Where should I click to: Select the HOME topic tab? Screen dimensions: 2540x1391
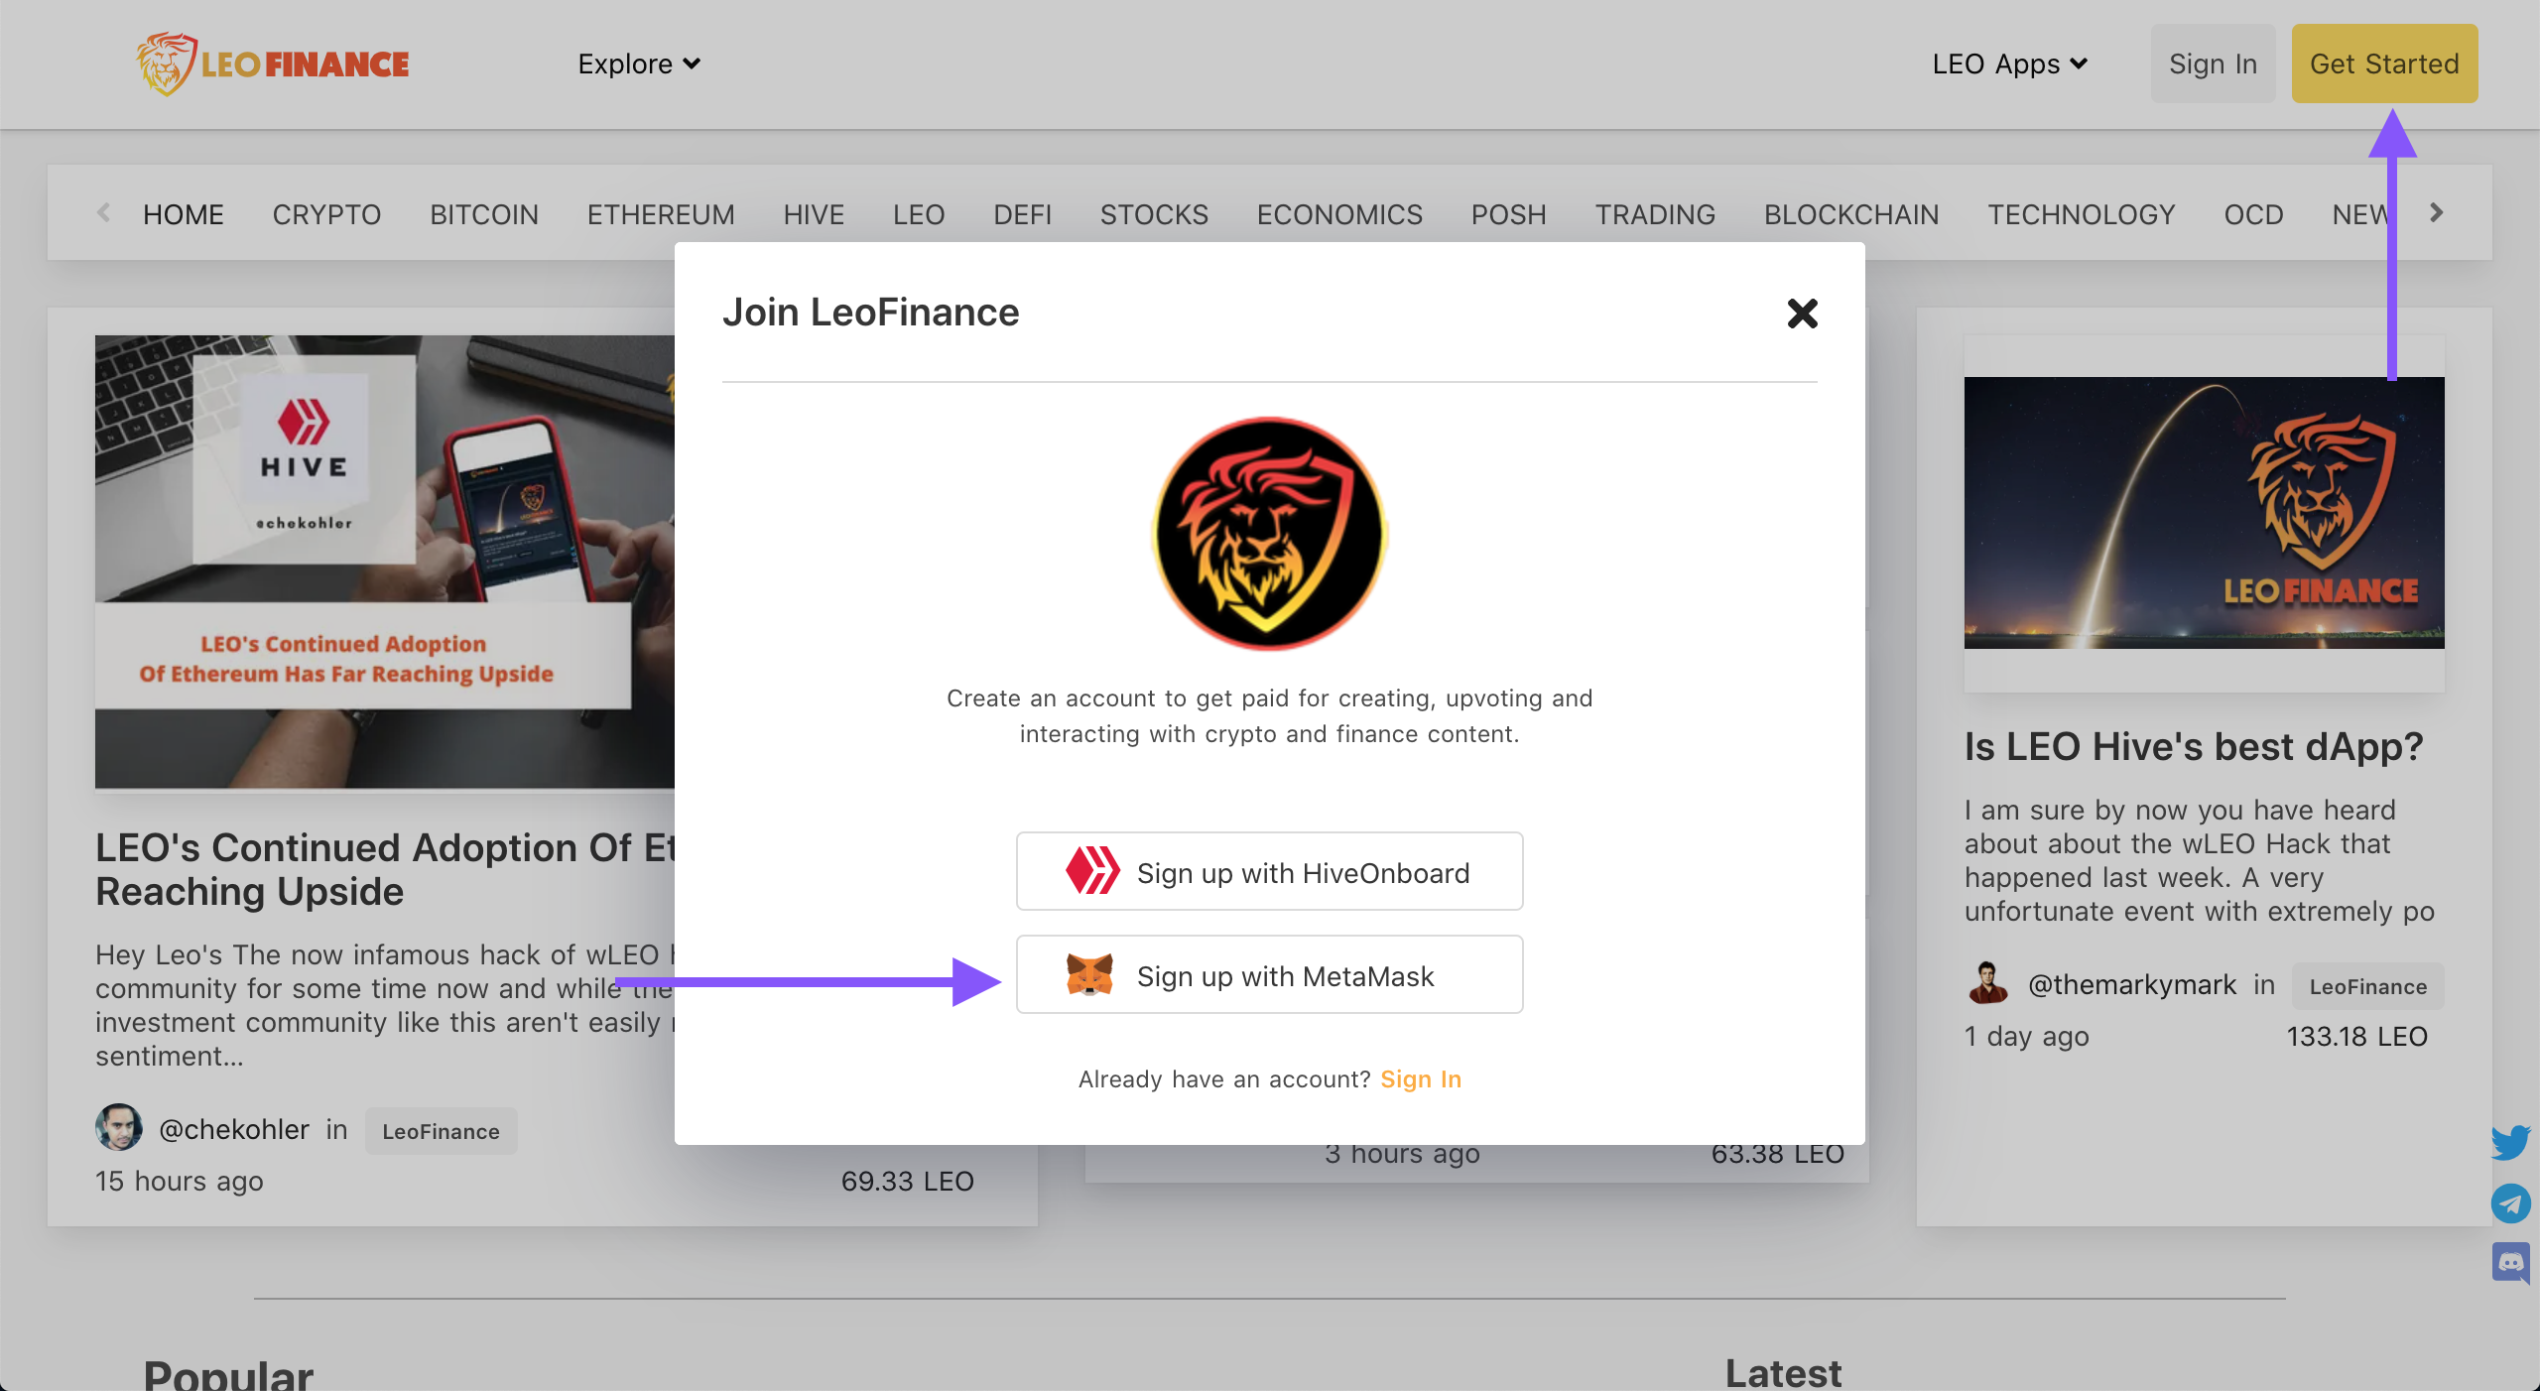point(184,214)
